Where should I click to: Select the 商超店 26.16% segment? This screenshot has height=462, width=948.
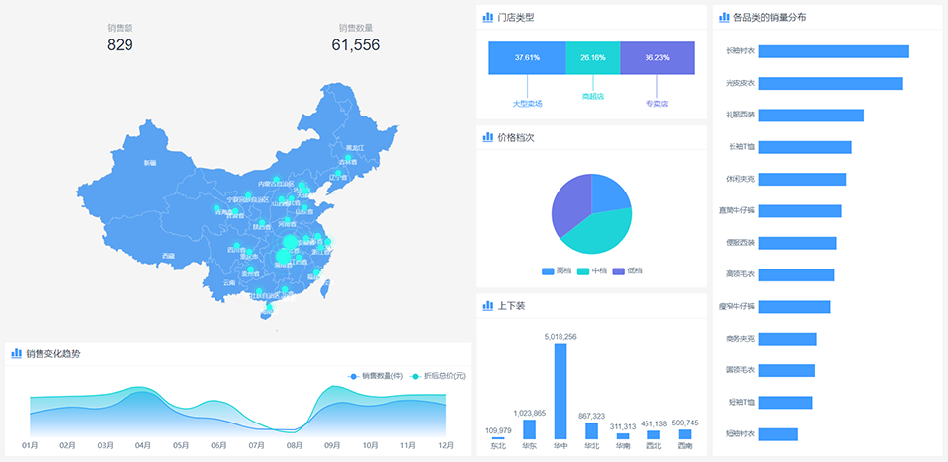pyautogui.click(x=593, y=58)
